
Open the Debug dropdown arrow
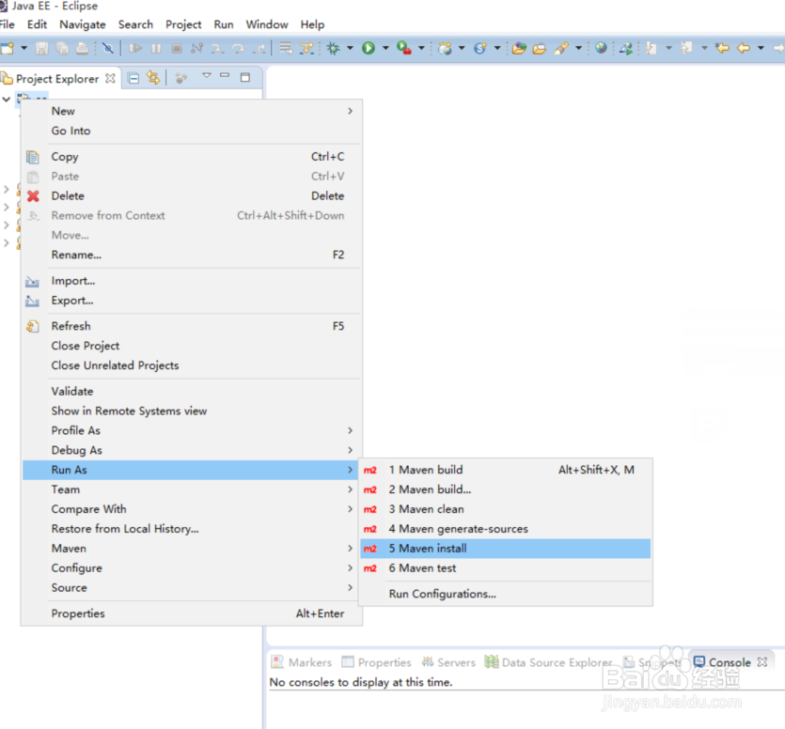[x=350, y=49]
